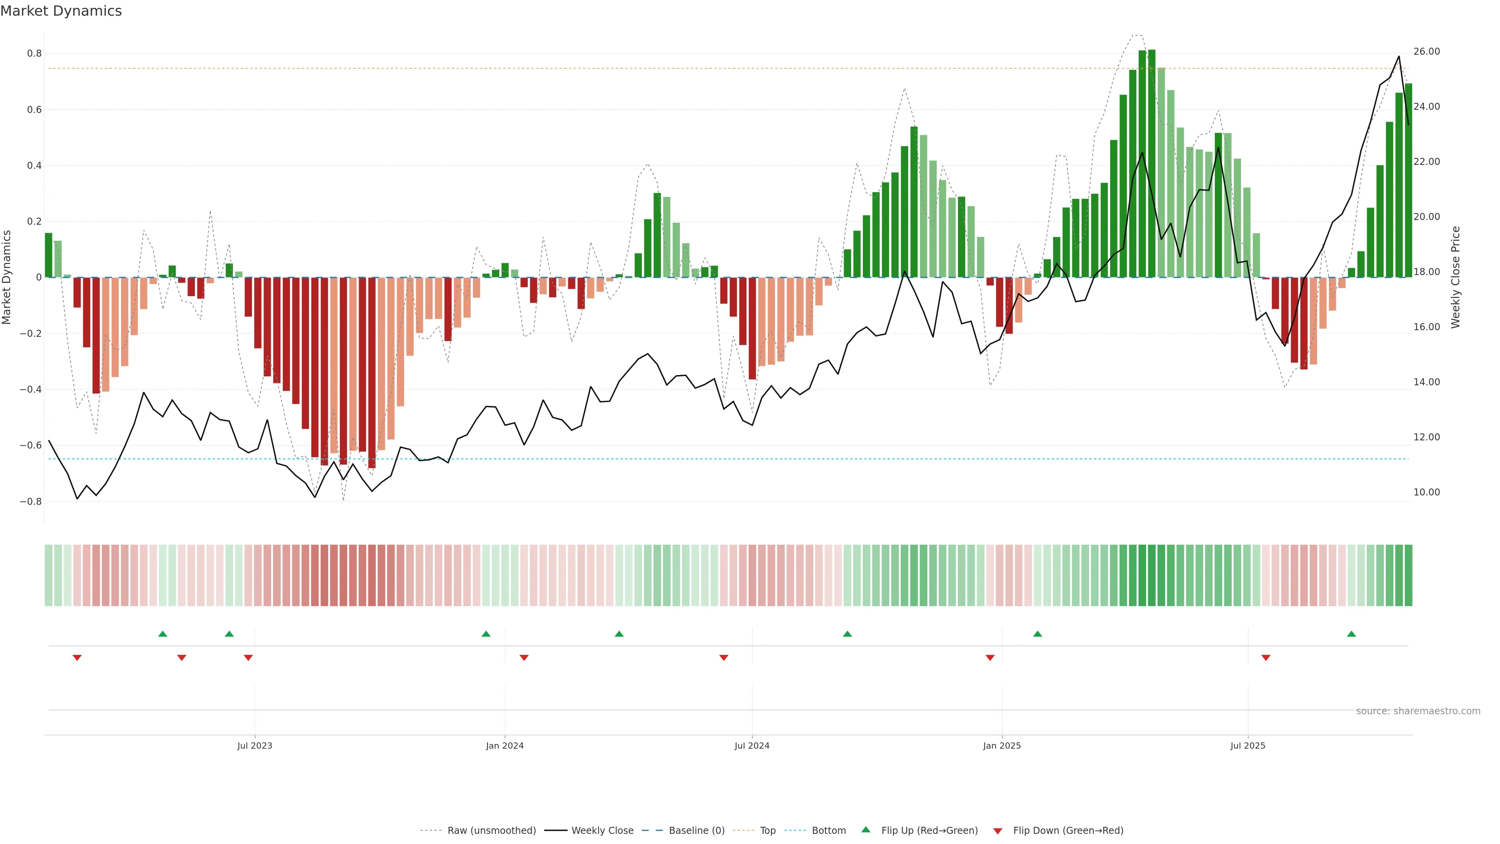
Task: Click the Flip Up marker just before Jan 2024
Action: coord(486,634)
